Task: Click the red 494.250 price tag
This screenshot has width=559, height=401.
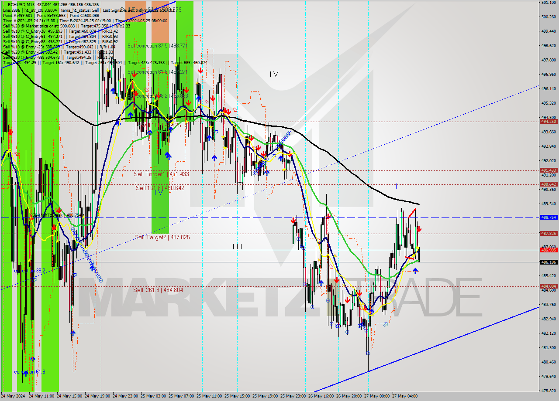Action: pyautogui.click(x=549, y=122)
